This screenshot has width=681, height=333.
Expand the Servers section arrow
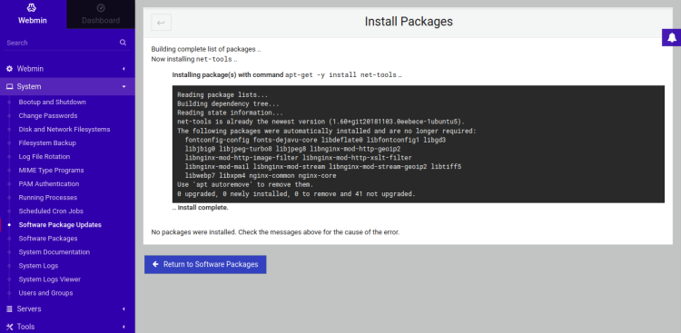click(123, 309)
